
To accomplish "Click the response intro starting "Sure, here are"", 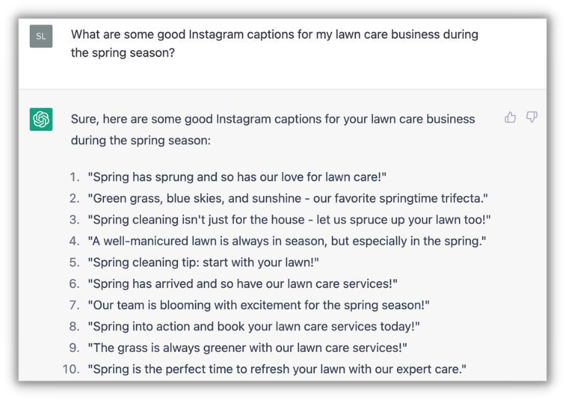I will click(x=273, y=129).
